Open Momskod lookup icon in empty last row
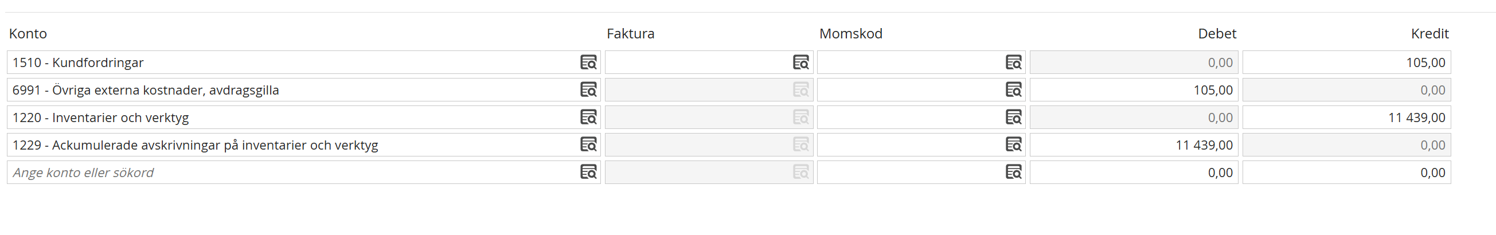The width and height of the screenshot is (1496, 235). 1013,173
